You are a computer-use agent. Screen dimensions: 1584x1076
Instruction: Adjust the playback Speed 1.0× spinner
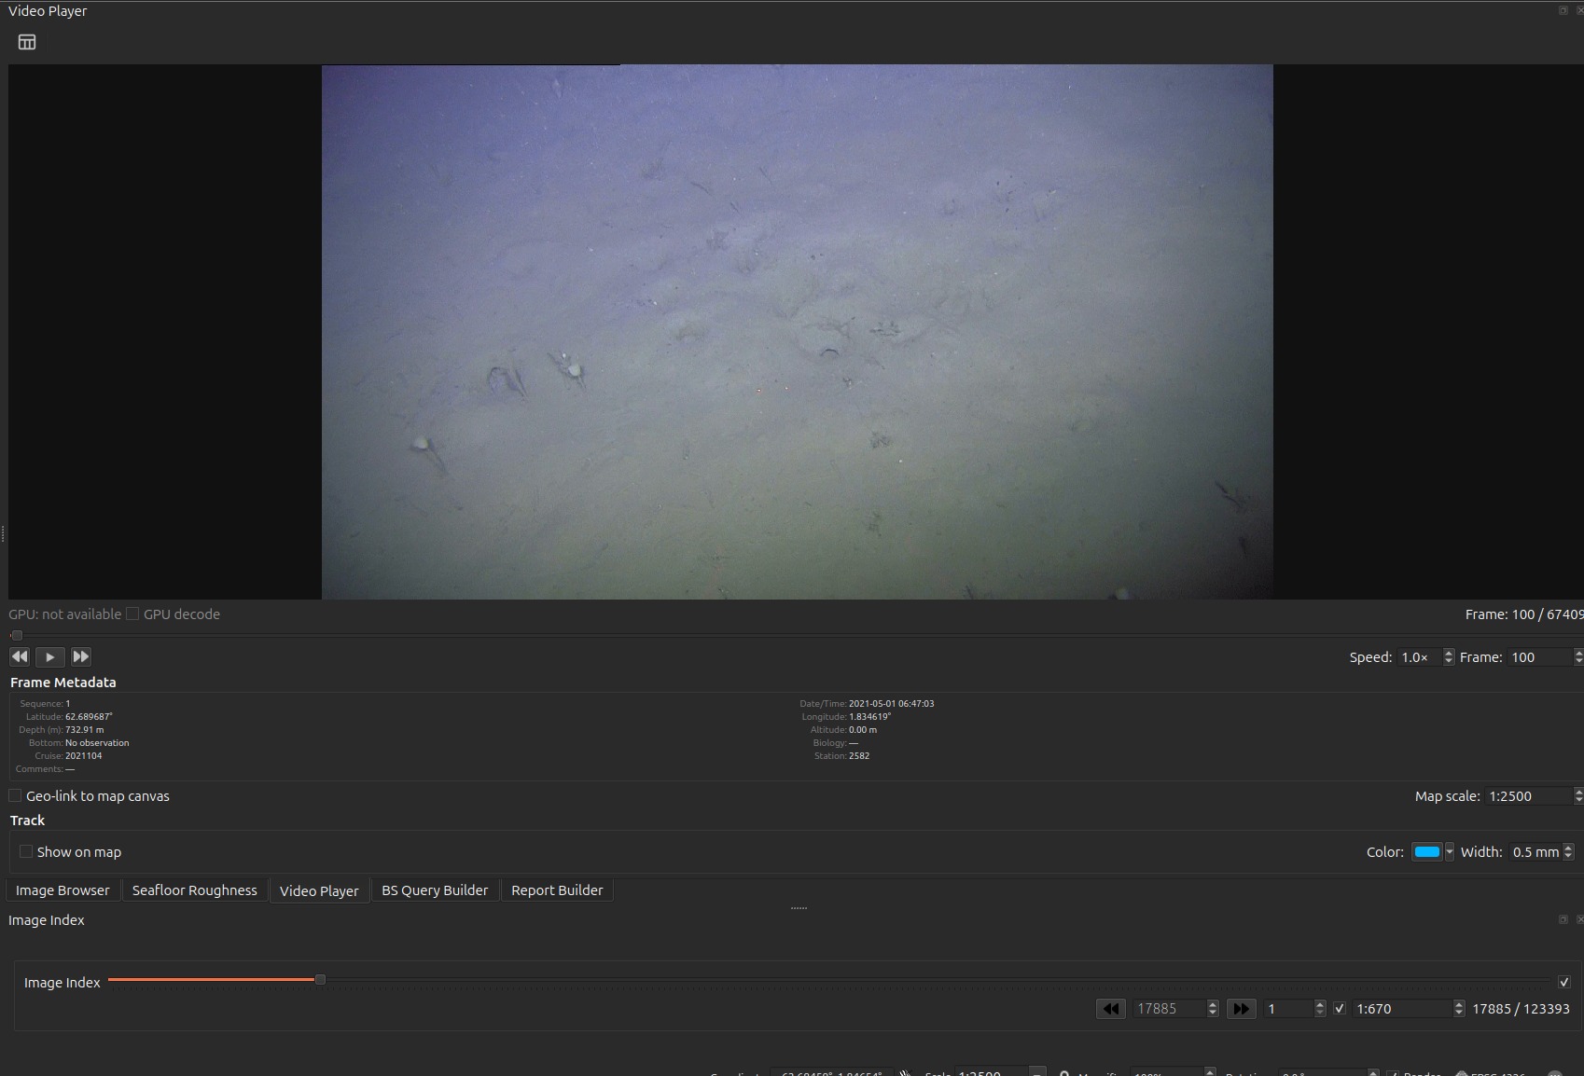(1449, 657)
